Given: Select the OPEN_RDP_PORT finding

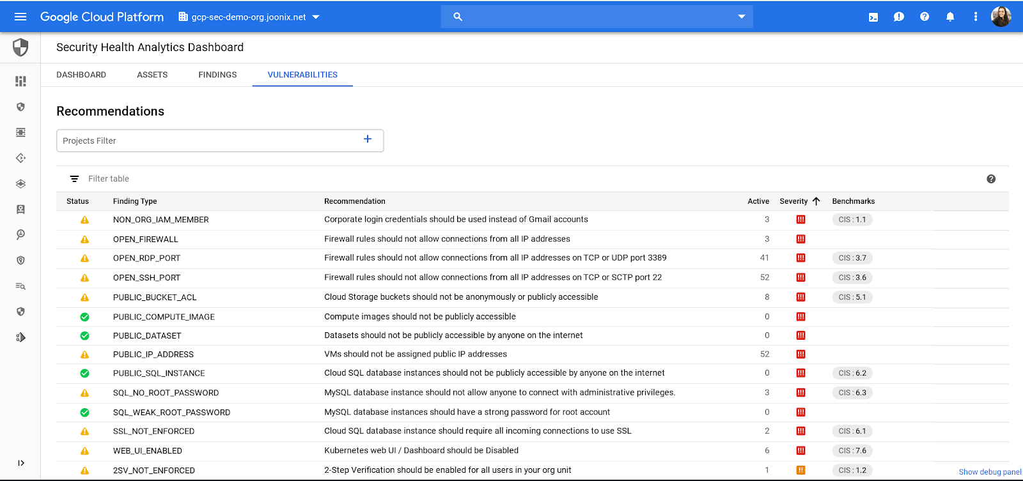Looking at the screenshot, I should click(x=146, y=258).
